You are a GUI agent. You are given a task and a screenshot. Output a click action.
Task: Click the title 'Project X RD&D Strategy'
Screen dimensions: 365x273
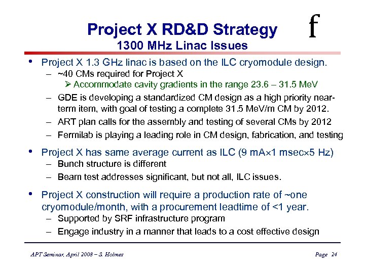pos(182,30)
